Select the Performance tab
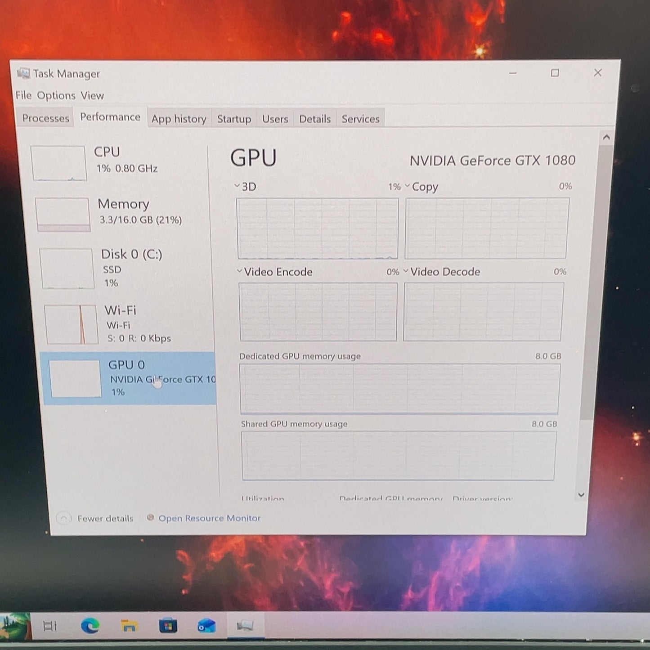 (110, 117)
